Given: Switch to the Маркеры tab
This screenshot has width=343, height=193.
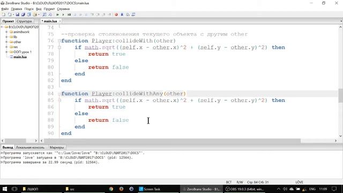Looking at the screenshot, I should point(57,147).
